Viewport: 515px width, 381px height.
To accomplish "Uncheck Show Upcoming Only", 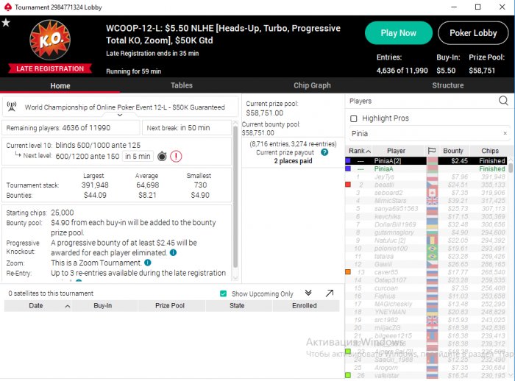I will point(224,293).
